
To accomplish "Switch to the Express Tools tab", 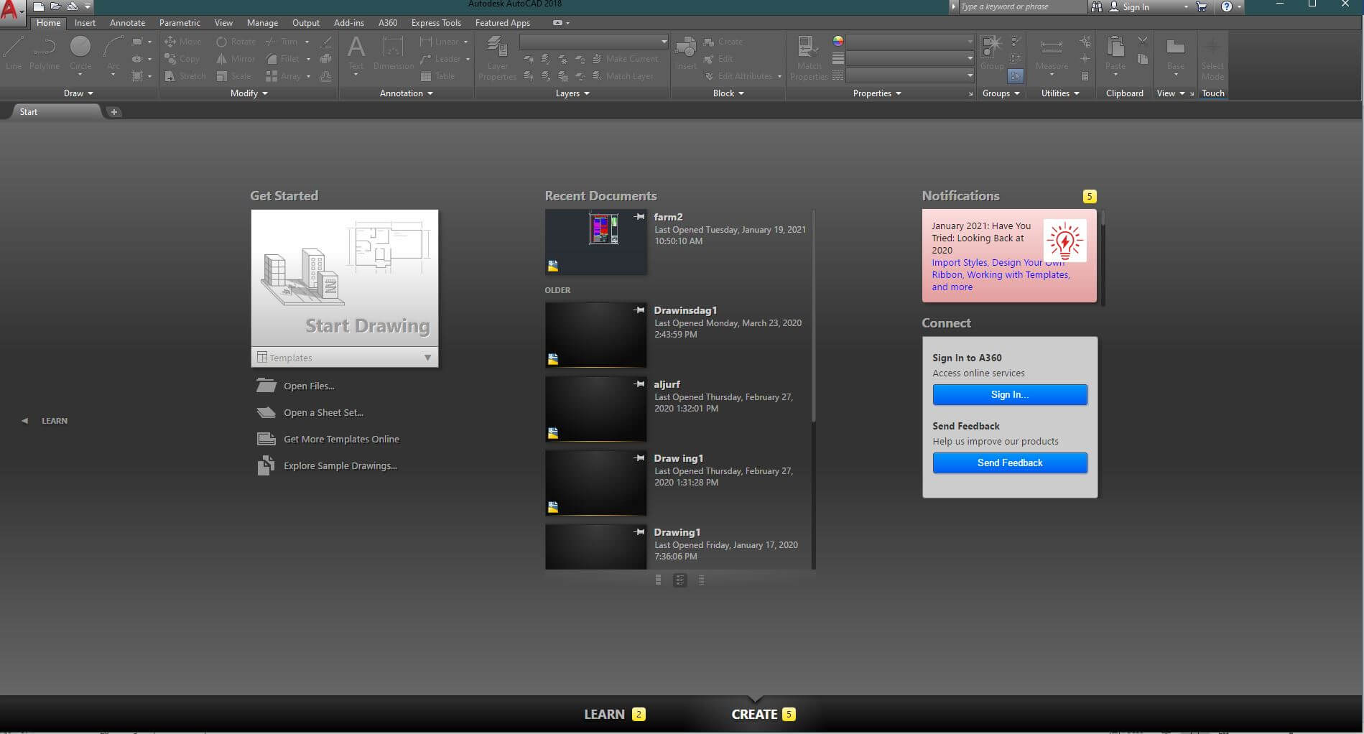I will [436, 23].
